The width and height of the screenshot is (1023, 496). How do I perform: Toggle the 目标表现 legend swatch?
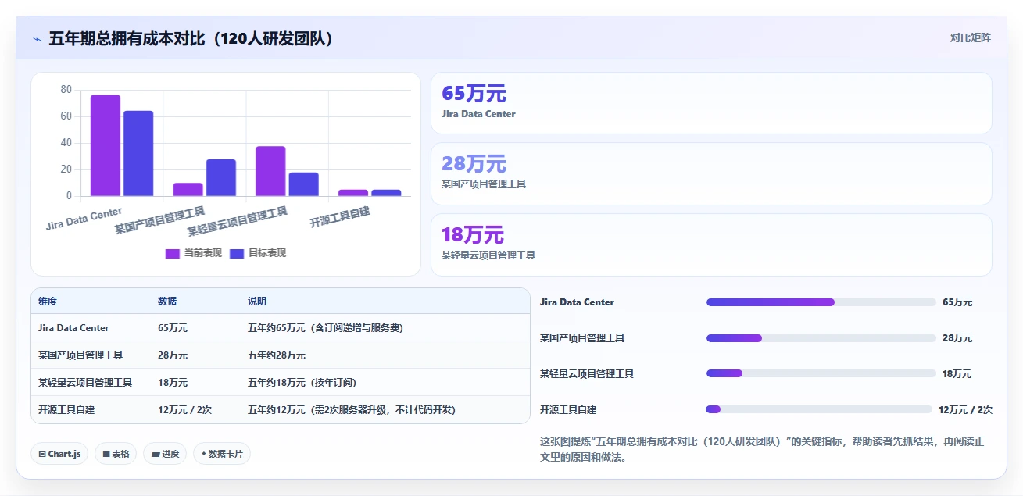click(237, 253)
